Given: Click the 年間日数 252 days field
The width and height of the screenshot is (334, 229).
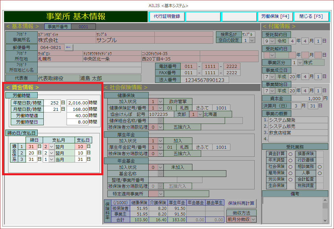Looking at the screenshot, I should [x=51, y=103].
